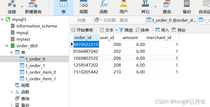The width and height of the screenshot is (210, 107).
Task: Select the order_id cell 0566487042
Action: (x=86, y=51)
